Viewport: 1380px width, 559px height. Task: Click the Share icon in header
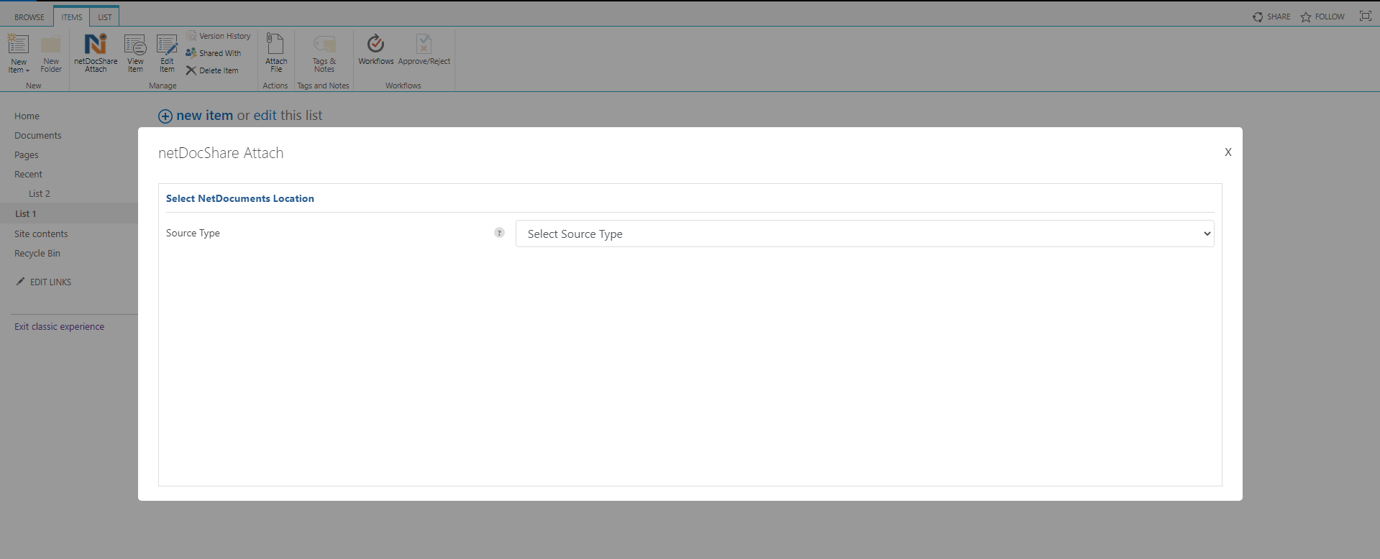(1258, 17)
